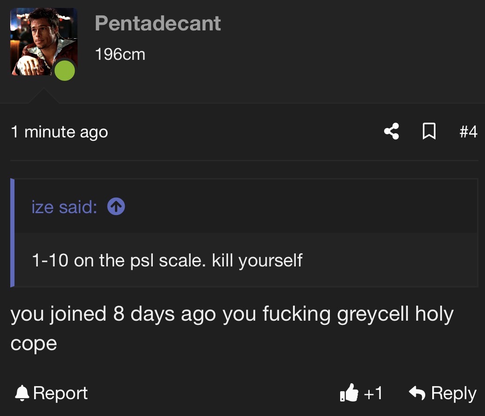The image size is (485, 416).
Task: Jump to original post via circled up-arrow
Action: pos(116,207)
